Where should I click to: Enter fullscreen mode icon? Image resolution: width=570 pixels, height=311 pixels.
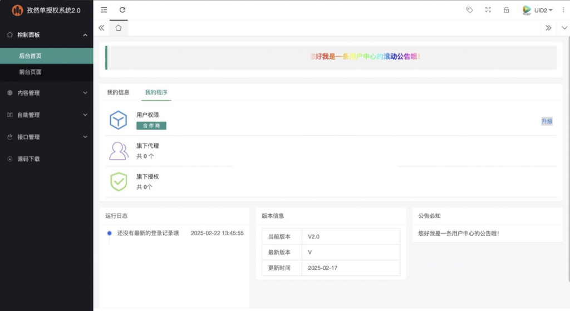(x=488, y=10)
